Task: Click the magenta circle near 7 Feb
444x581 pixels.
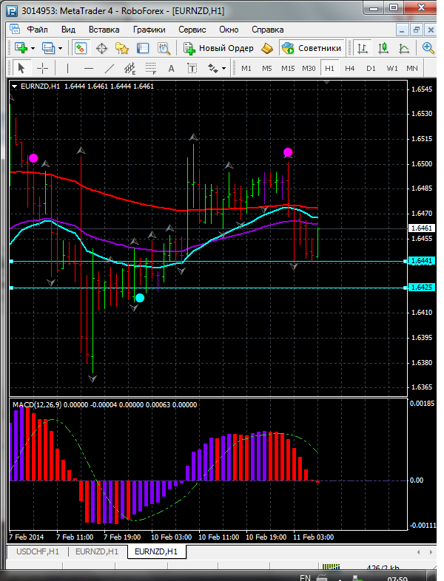Action: tap(33, 158)
